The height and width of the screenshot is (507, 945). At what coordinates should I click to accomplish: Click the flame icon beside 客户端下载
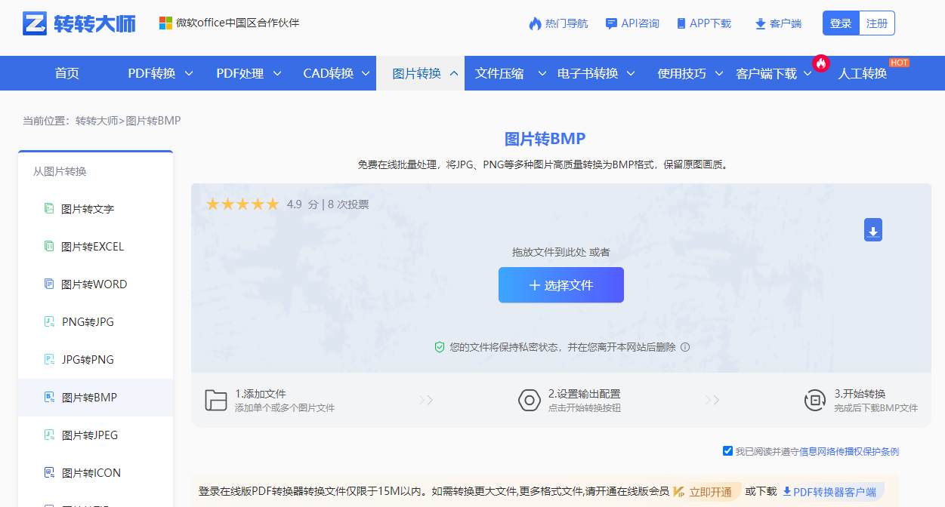[820, 63]
